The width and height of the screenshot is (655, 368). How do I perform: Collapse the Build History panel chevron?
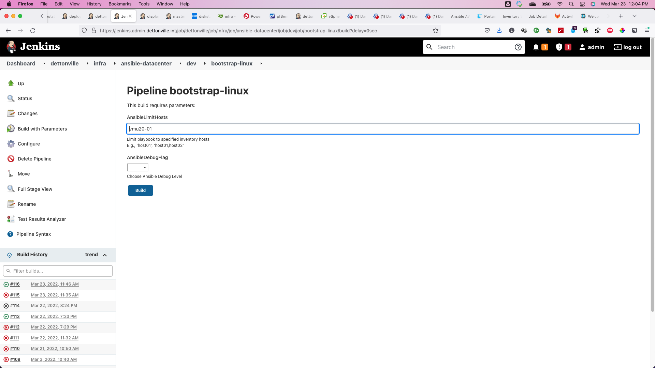105,255
